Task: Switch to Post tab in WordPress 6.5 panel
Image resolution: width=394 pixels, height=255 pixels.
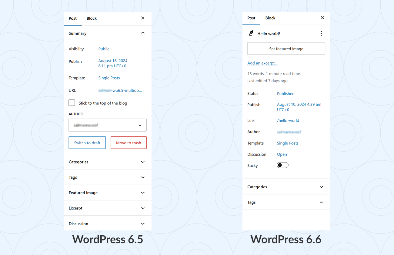Action: tap(73, 18)
